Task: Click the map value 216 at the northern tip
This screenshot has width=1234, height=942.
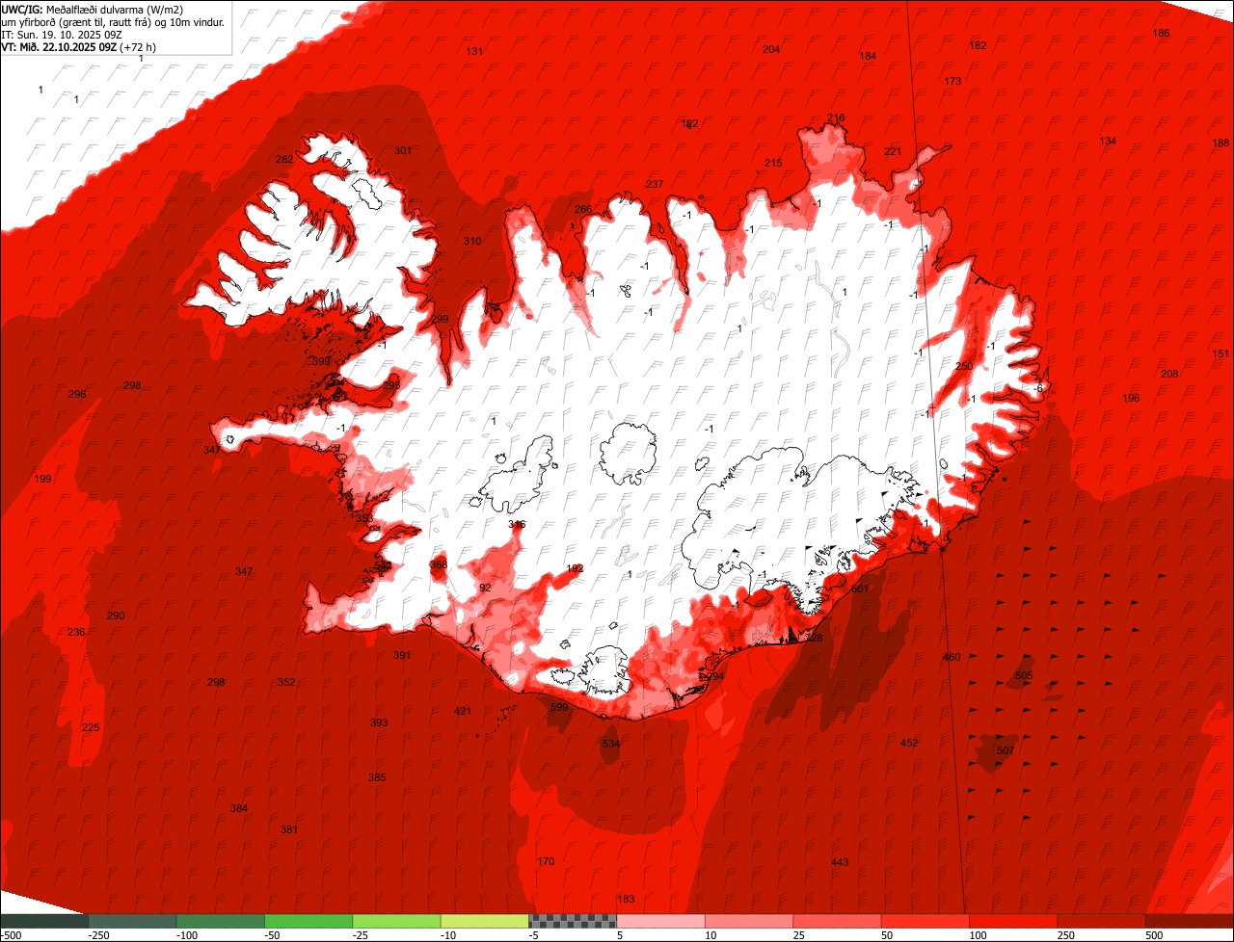Action: (836, 118)
